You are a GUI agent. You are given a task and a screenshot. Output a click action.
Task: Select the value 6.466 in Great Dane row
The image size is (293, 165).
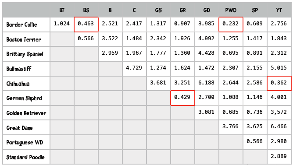point(279,127)
